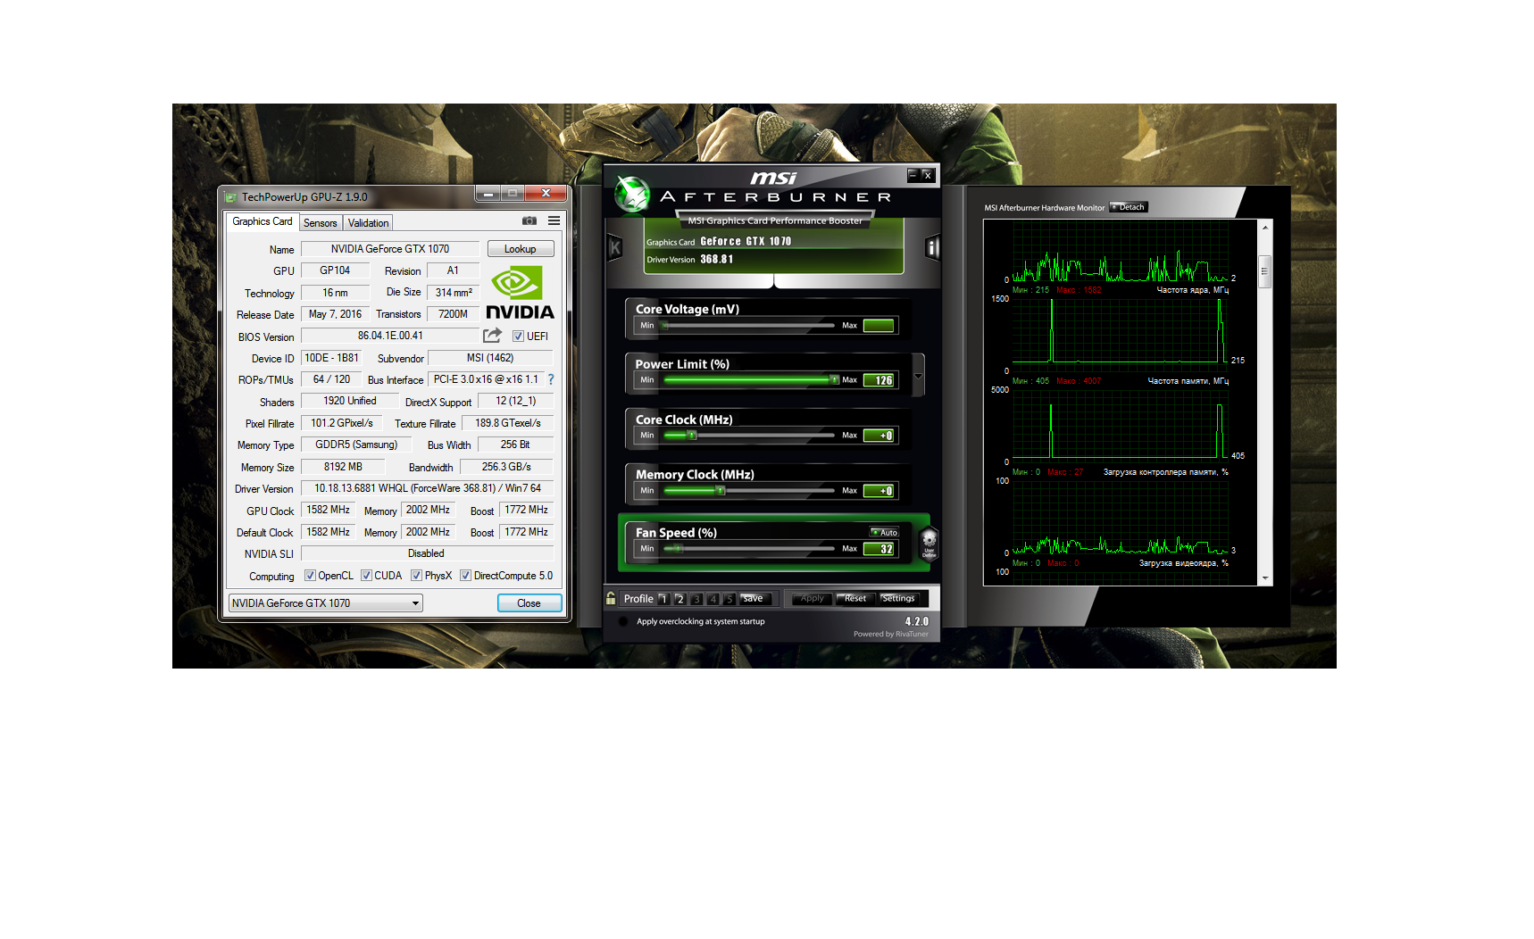The image size is (1534, 939).
Task: Click the Hardware Monitor scrollbar thumb
Action: (1264, 271)
